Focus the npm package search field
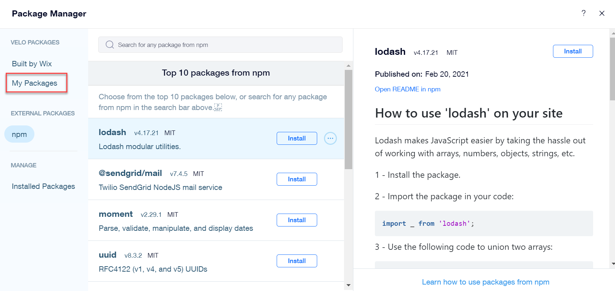Screen dimensions: 615x291 tap(220, 45)
